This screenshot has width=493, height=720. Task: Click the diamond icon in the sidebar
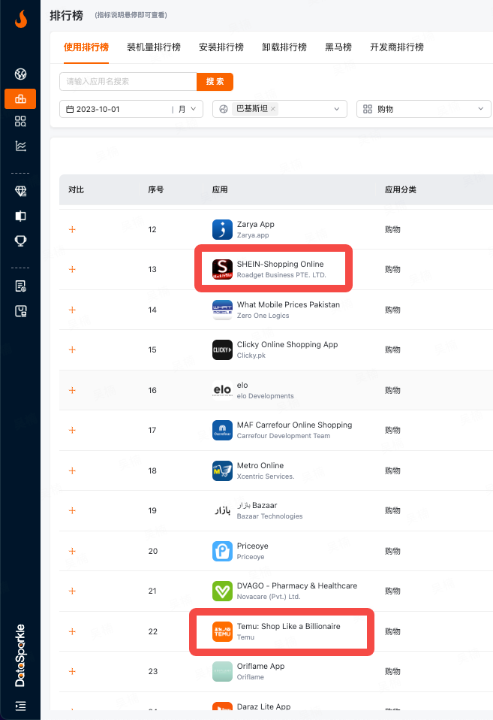point(20,192)
